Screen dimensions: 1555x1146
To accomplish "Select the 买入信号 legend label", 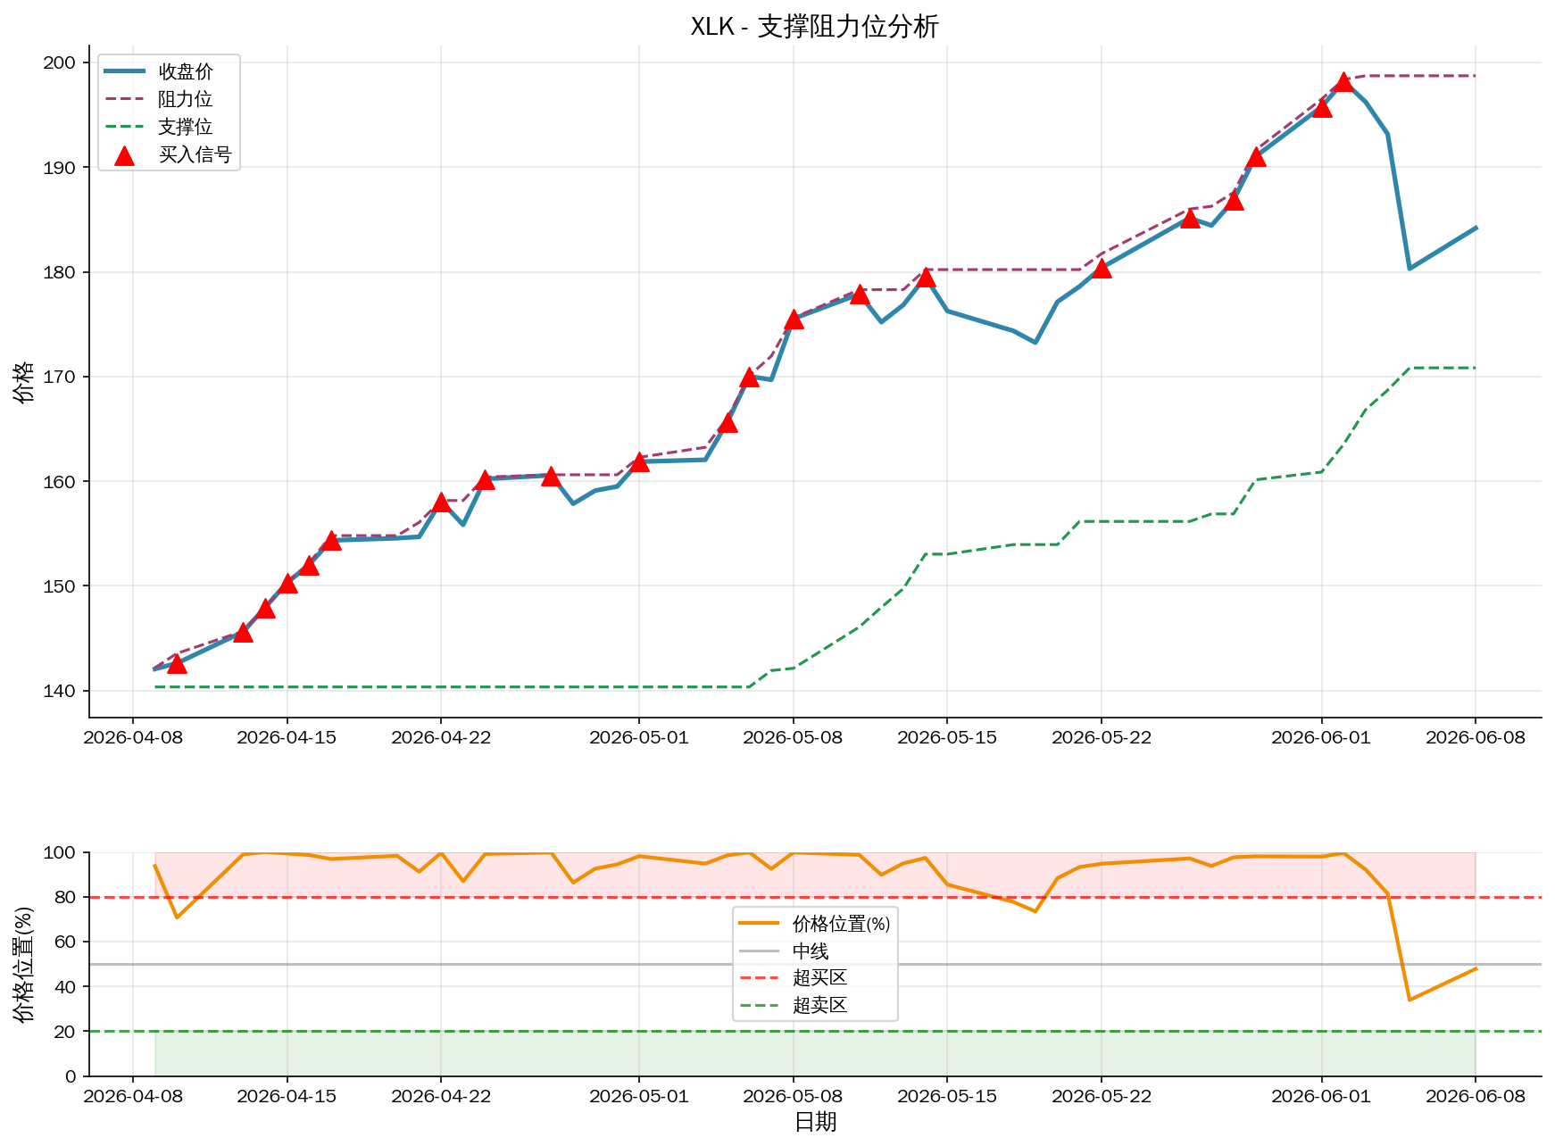I will click(195, 155).
